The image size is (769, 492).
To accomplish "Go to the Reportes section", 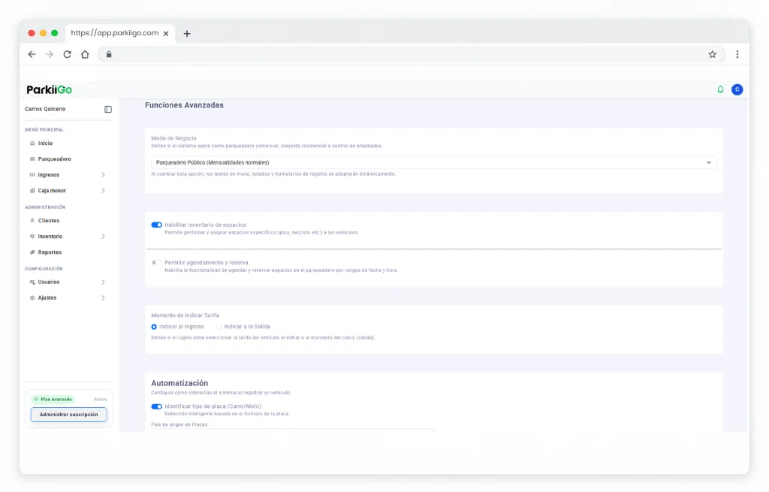I will 50,252.
